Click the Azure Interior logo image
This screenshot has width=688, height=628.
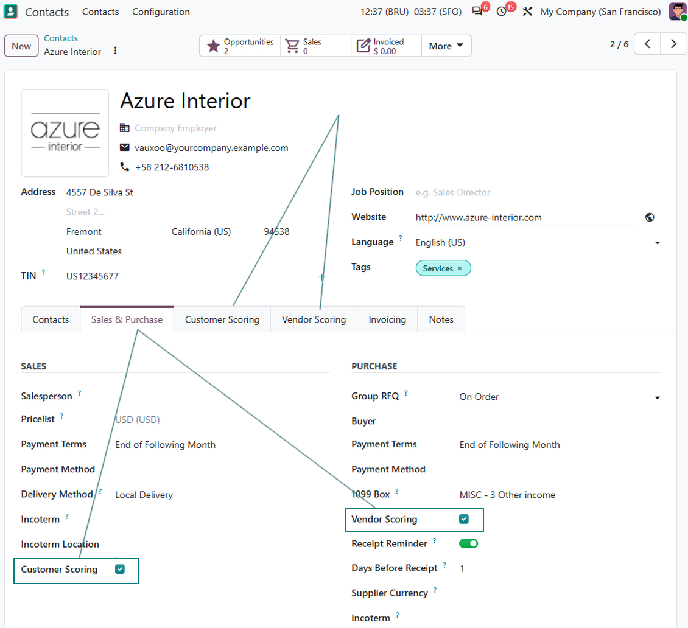(x=65, y=133)
